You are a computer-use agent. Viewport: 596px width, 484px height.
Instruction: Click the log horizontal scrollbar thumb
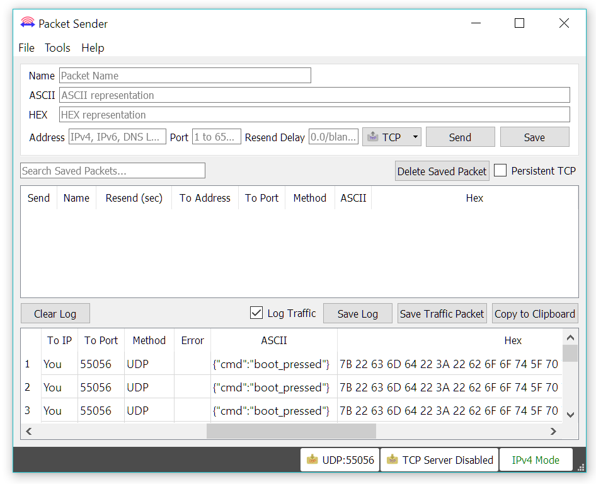[291, 431]
